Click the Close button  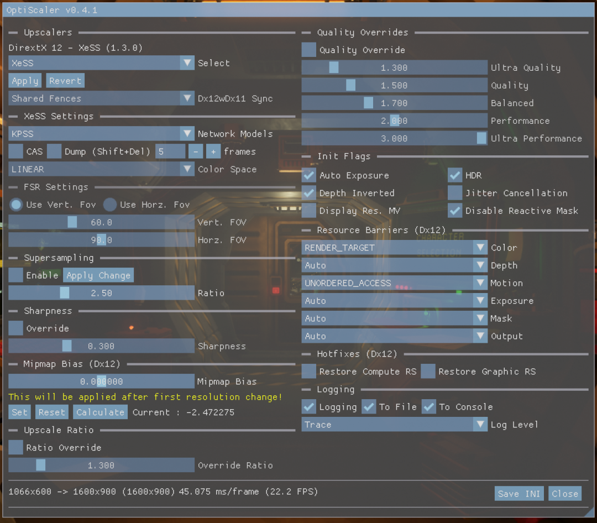[565, 494]
